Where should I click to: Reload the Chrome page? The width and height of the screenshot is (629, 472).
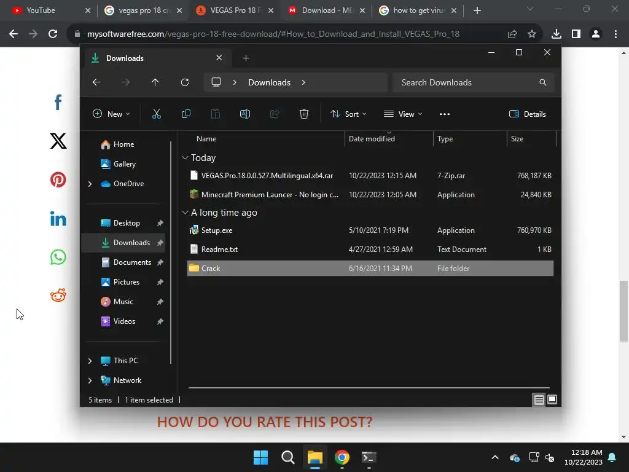pyautogui.click(x=53, y=34)
